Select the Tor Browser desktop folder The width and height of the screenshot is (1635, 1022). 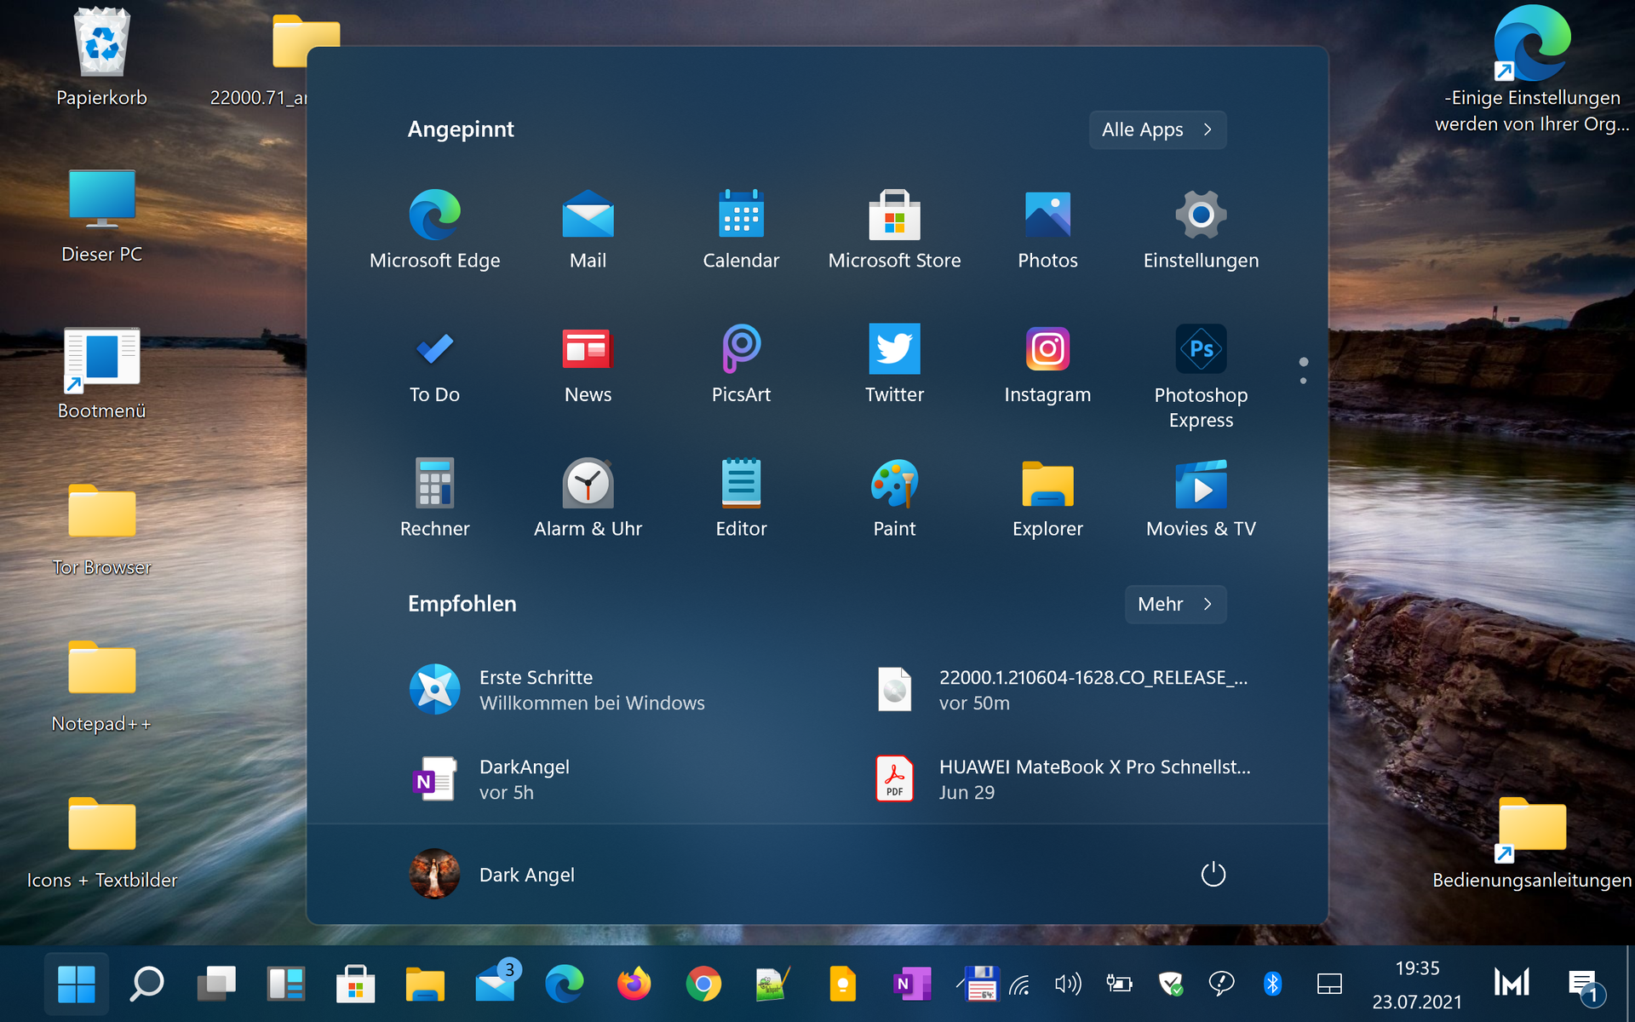coord(101,530)
